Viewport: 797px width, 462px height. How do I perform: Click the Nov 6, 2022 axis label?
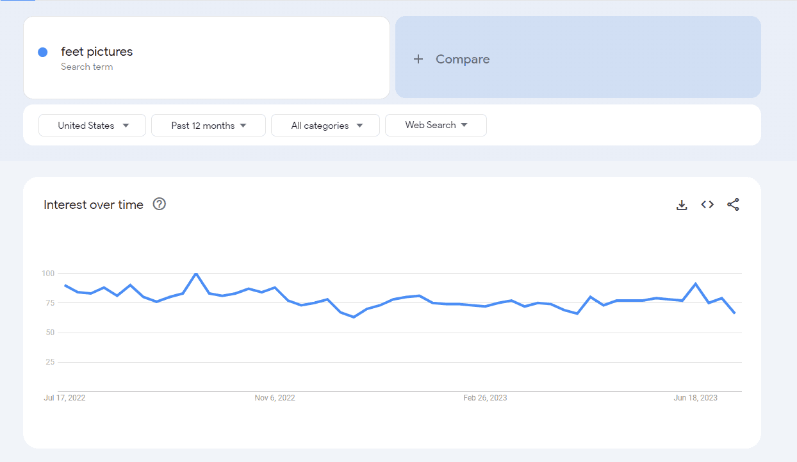coord(275,398)
